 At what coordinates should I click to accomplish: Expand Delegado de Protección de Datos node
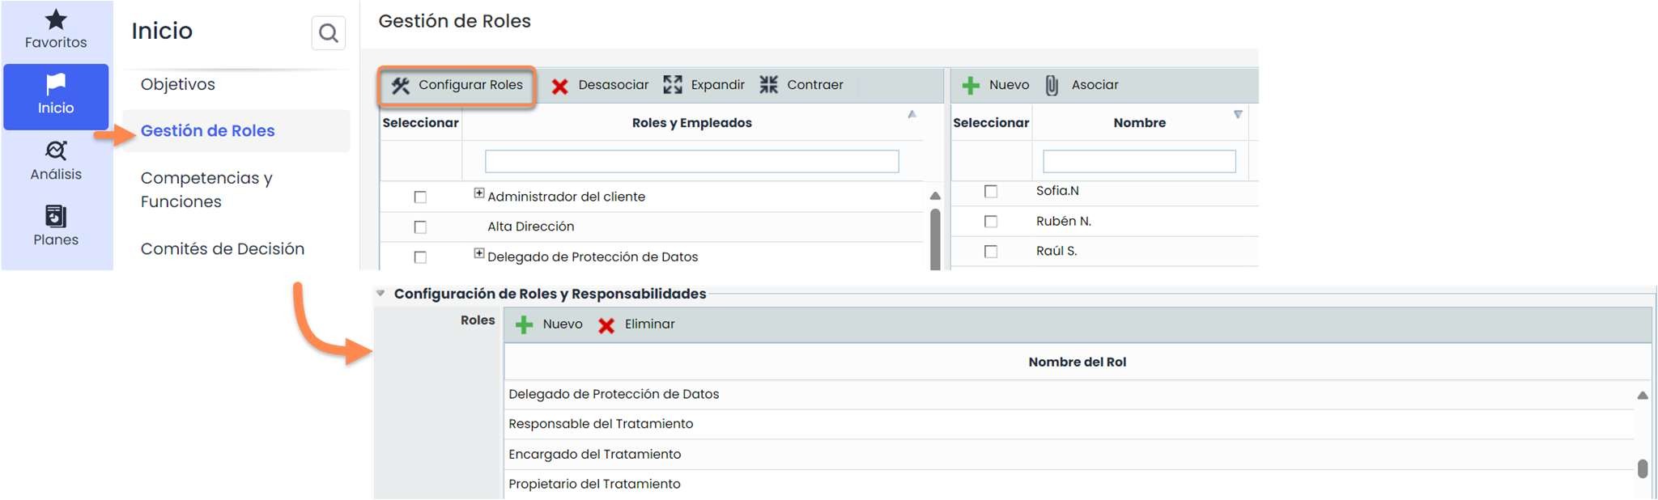coord(479,253)
